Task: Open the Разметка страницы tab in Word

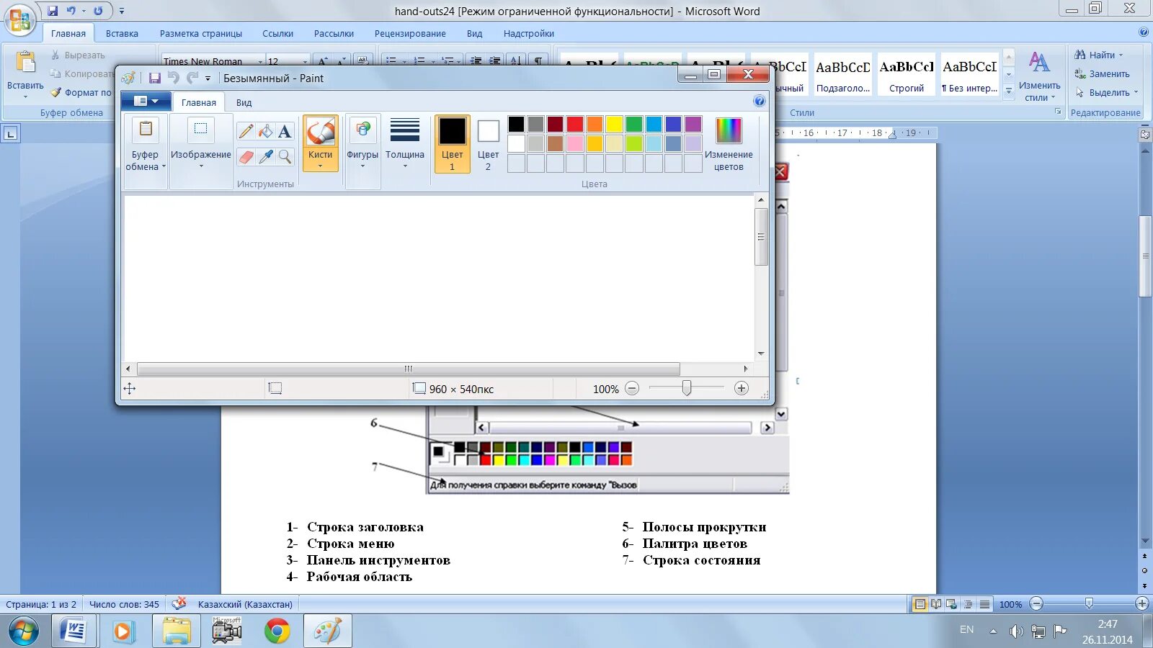Action: pos(201,33)
